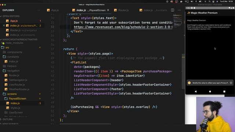235x132 pixels.
Task: Click JS icon of styles.js in the tree
Action: coord(7,108)
